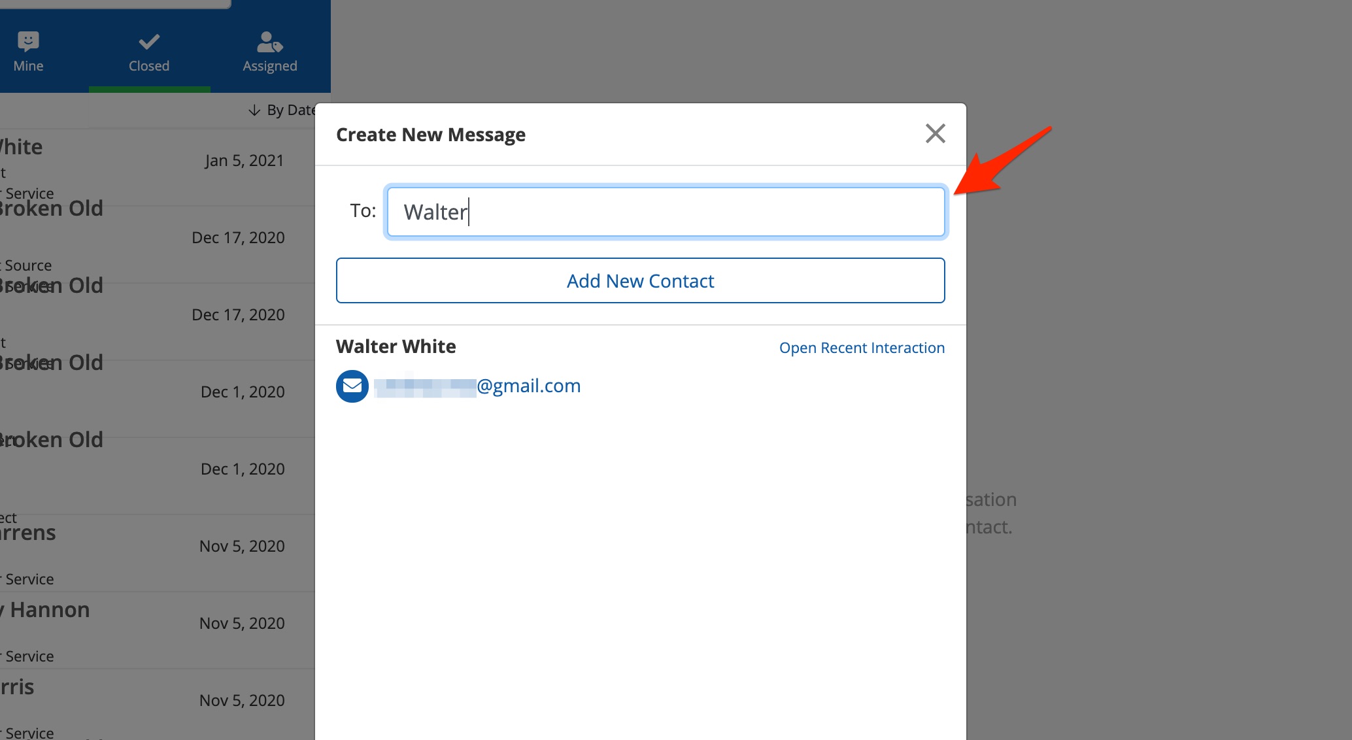Click the blue email envelope icon
Image resolution: width=1352 pixels, height=740 pixels.
352,386
